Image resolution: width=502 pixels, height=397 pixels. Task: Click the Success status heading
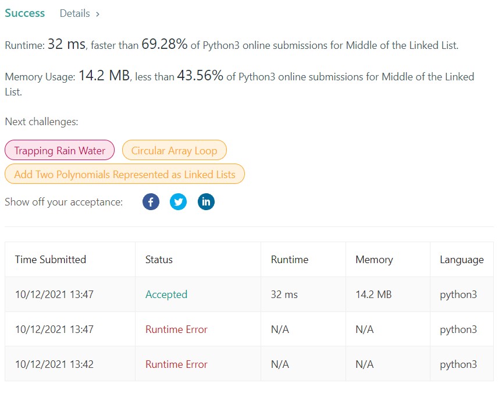point(24,13)
